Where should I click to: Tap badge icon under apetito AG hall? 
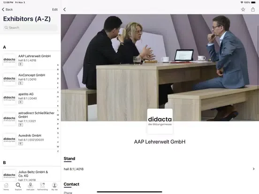click(21, 102)
